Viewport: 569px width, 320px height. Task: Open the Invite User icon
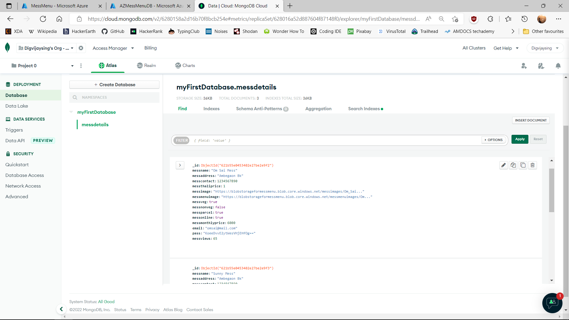coord(524,66)
